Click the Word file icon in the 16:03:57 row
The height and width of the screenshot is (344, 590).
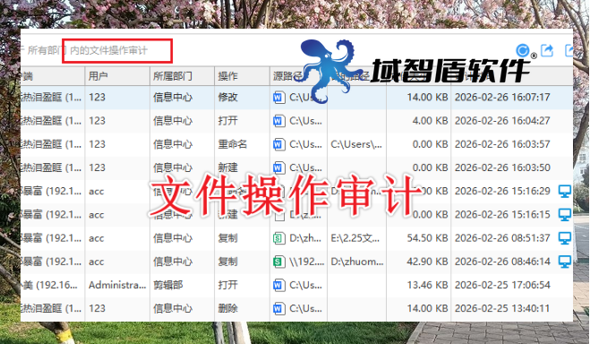tap(278, 144)
